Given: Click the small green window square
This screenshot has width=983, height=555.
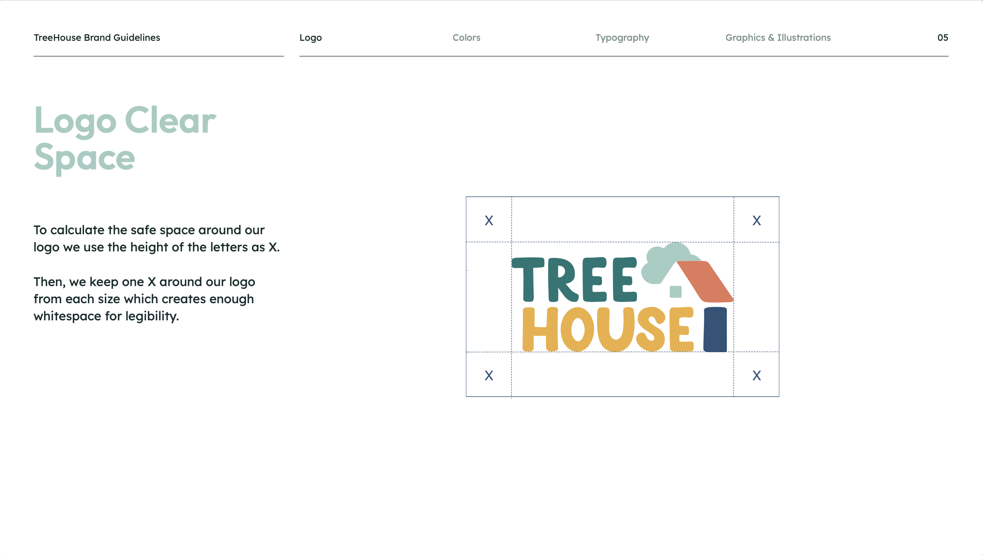Looking at the screenshot, I should (x=675, y=292).
